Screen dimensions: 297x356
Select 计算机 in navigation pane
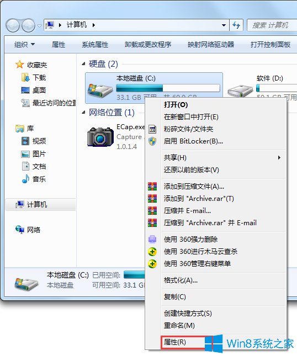pyautogui.click(x=40, y=204)
